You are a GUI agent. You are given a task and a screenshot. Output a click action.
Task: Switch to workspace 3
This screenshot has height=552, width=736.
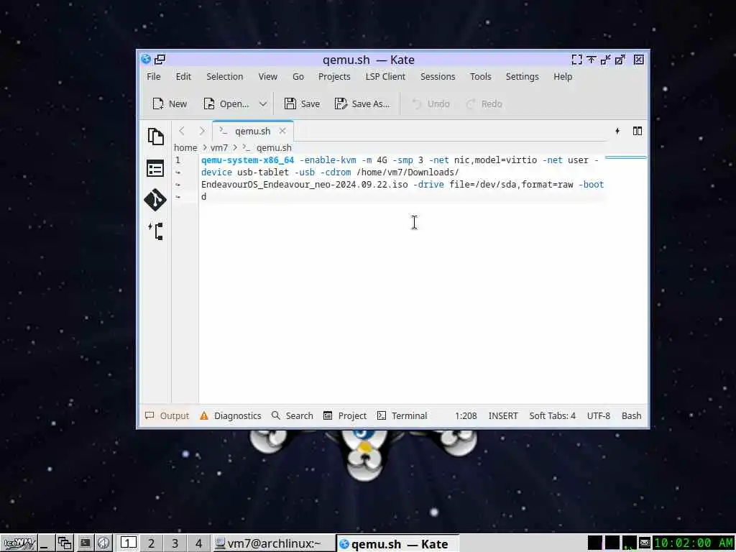tap(175, 543)
